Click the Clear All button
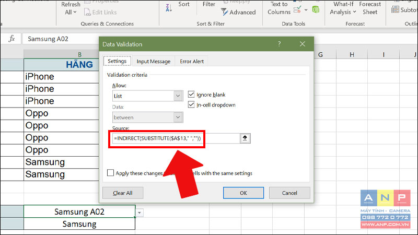Viewport: 418px width, 235px height. click(123, 193)
